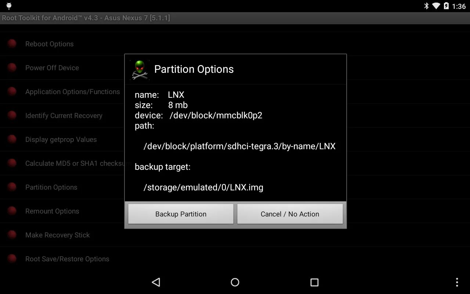Viewport: 470px width, 294px height.
Task: Tap the debug notification icon in status bar
Action: click(9, 6)
